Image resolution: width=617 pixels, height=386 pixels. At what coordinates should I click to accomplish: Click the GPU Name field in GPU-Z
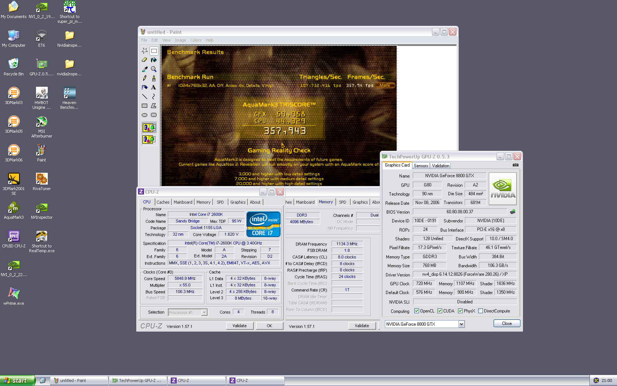[450, 176]
